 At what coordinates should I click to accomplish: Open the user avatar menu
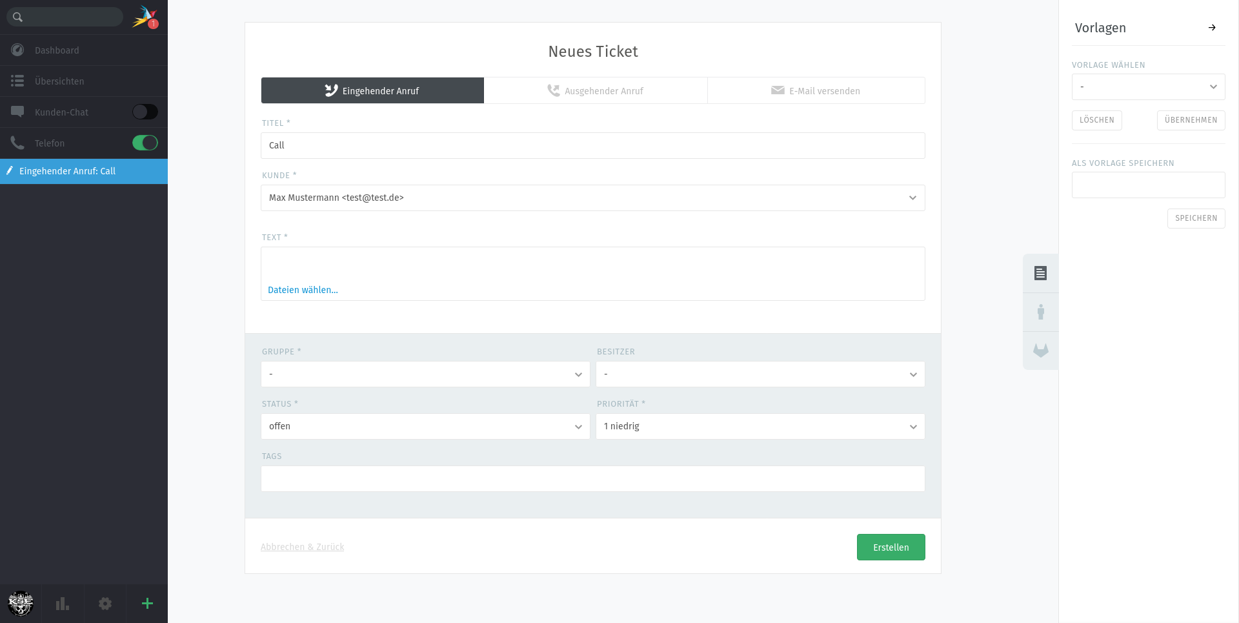(x=21, y=604)
